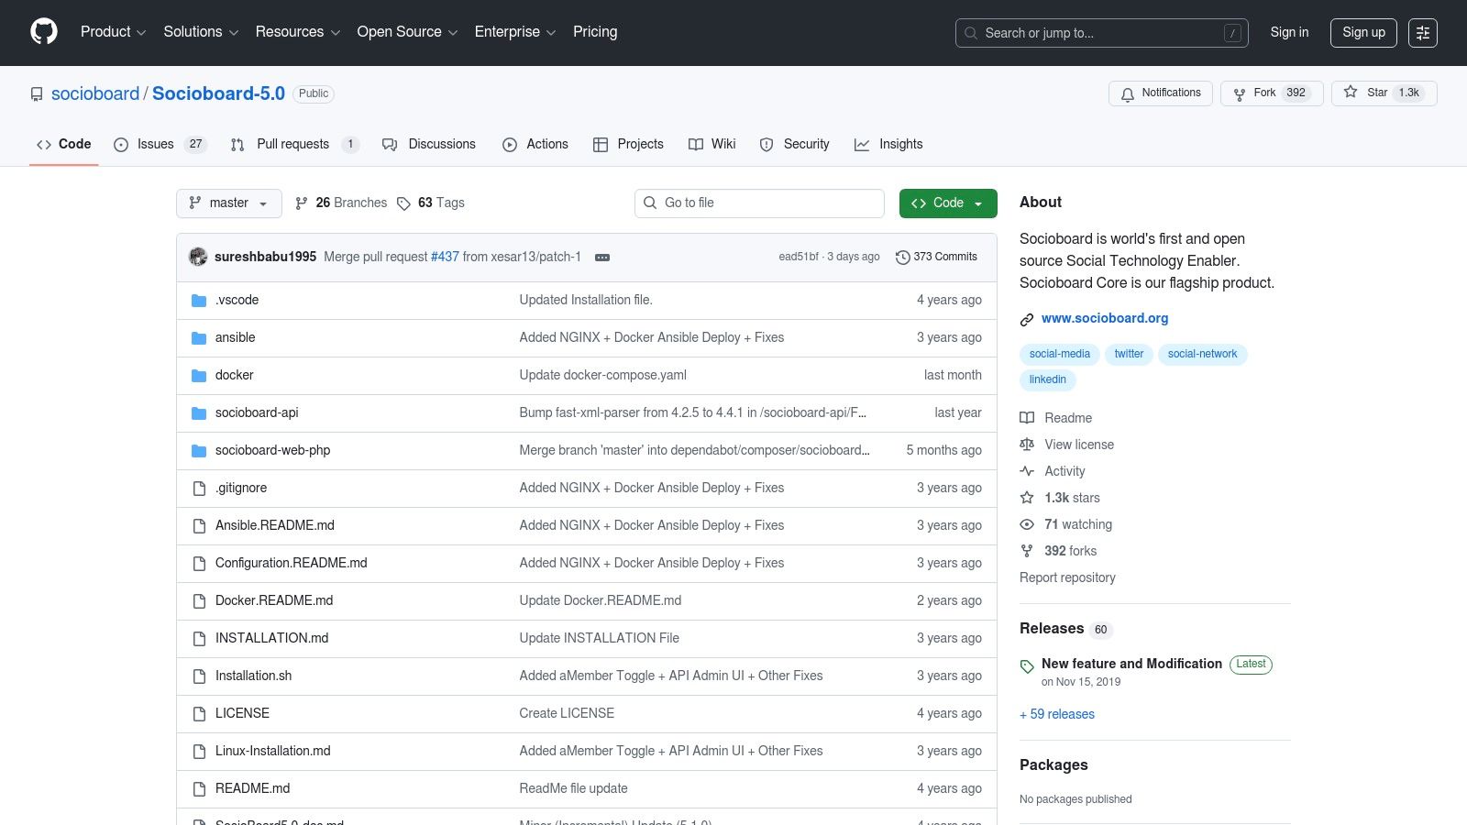Open pull request #437 link

445,257
